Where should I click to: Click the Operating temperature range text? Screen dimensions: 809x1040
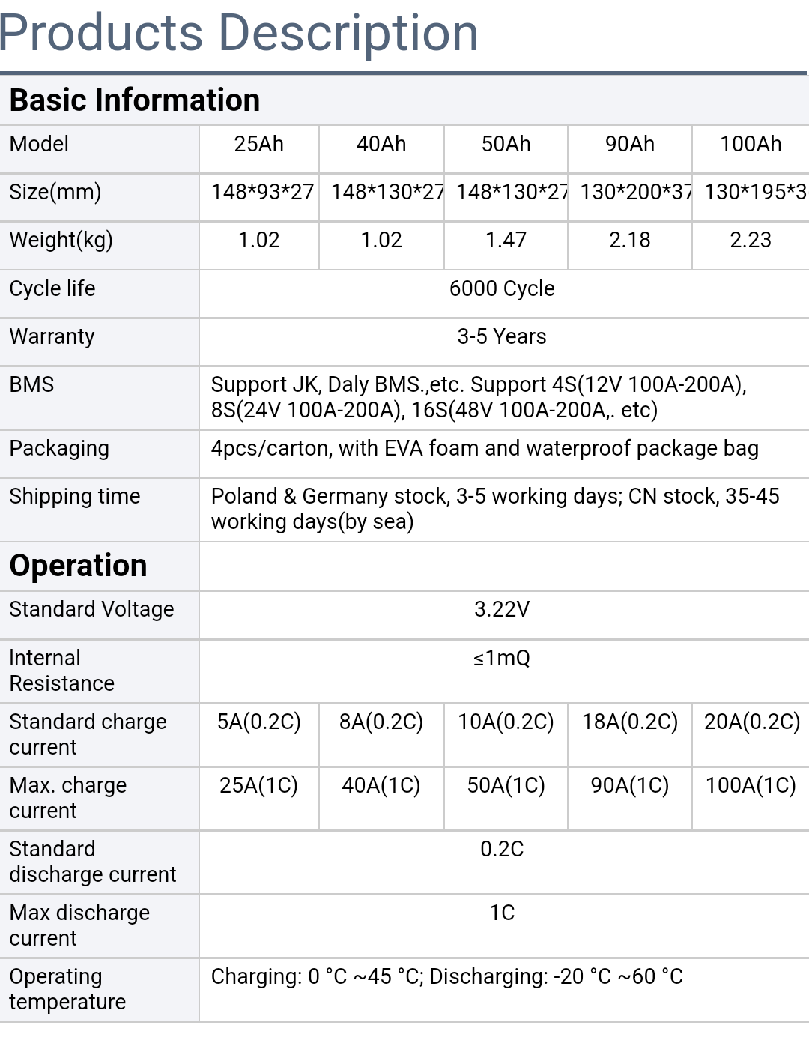447,976
